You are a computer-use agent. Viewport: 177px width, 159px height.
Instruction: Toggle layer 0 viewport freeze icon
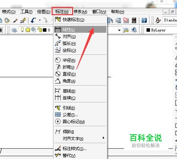(x=34, y=30)
